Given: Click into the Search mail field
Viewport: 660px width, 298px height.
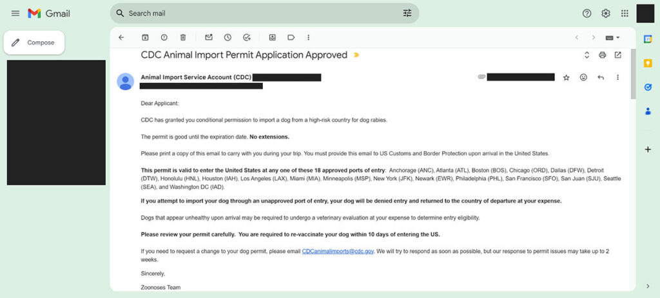Looking at the screenshot, I should pyautogui.click(x=258, y=14).
